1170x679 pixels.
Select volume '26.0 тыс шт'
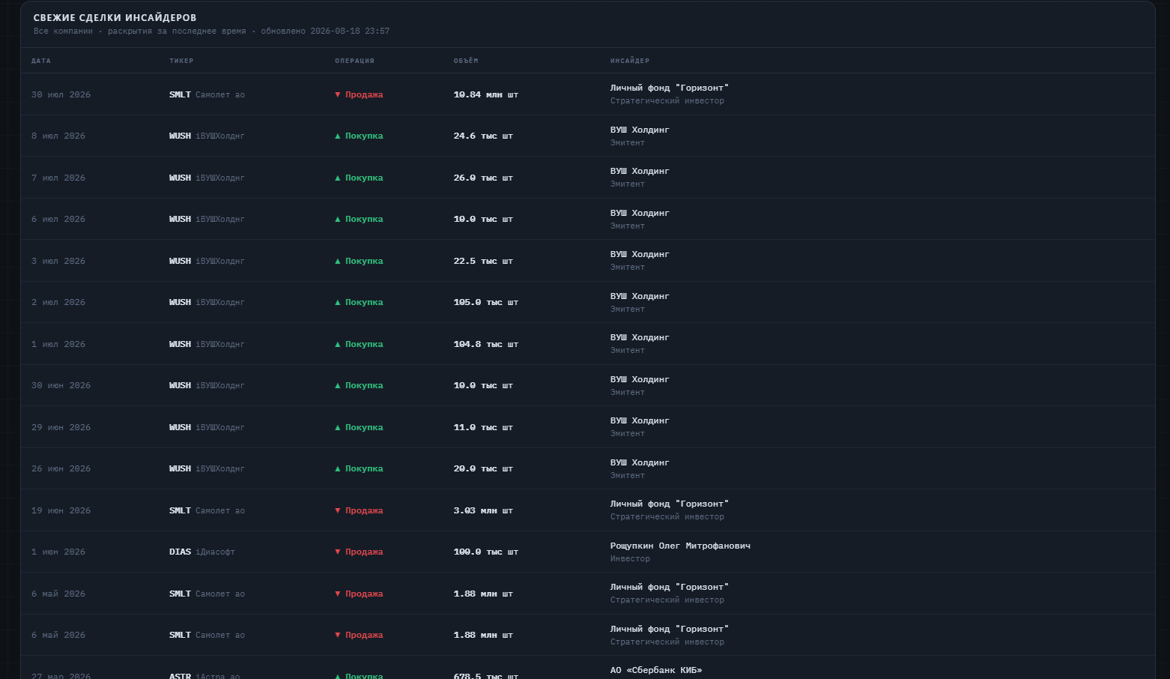point(483,178)
